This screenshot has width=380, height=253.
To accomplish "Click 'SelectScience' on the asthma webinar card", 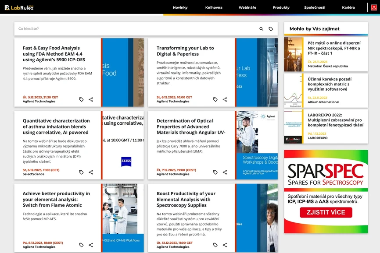I will (33, 174).
